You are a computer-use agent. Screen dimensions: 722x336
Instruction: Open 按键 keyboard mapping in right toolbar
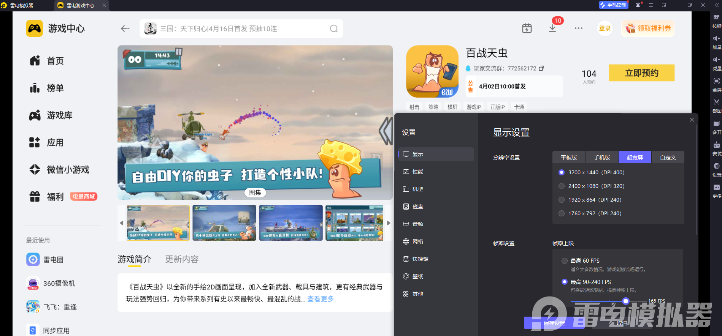717,21
